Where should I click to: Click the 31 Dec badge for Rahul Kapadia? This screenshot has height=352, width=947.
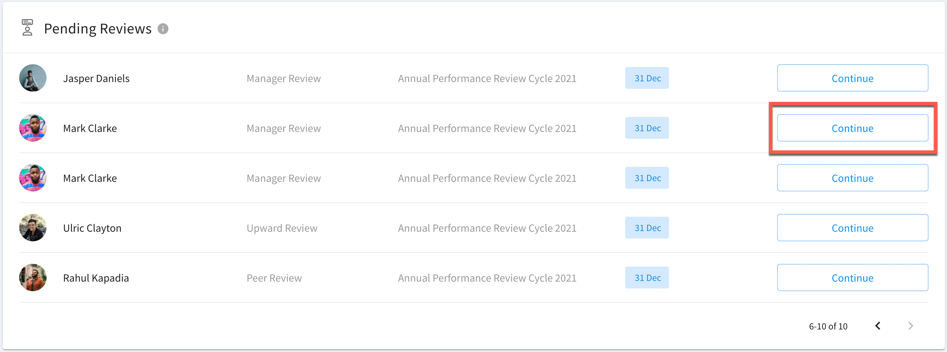point(647,277)
